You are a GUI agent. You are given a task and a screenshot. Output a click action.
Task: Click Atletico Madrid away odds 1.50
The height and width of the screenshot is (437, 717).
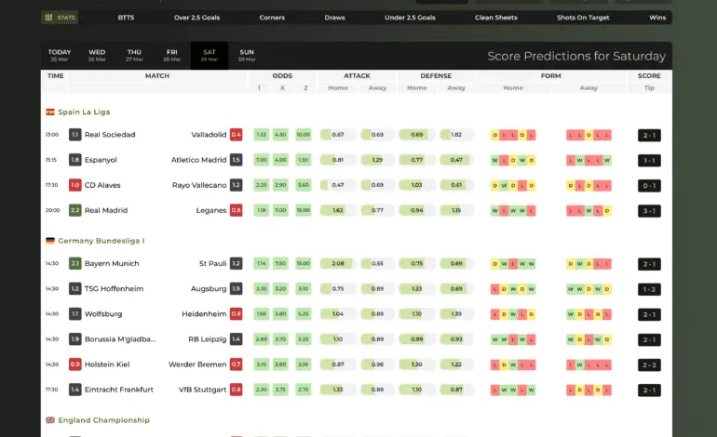point(304,160)
